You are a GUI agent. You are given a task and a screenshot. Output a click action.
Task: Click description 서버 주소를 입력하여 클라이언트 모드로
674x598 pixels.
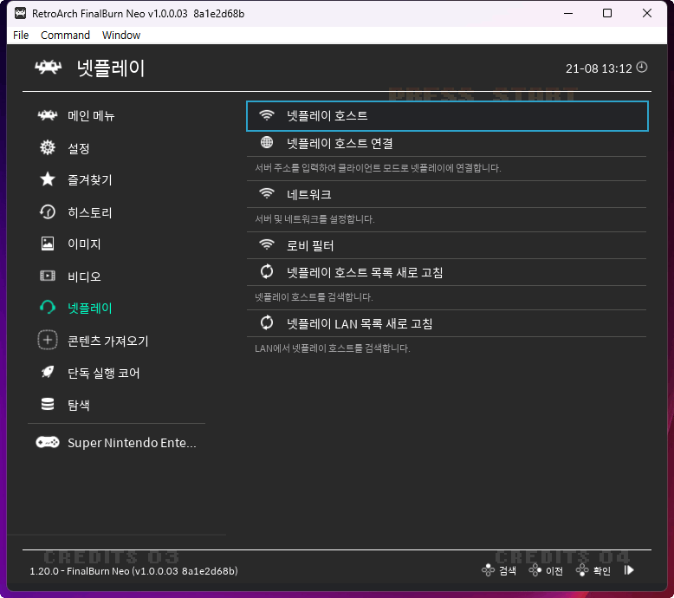point(378,167)
